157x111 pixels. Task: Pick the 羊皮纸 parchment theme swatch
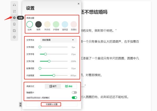pos(47,24)
